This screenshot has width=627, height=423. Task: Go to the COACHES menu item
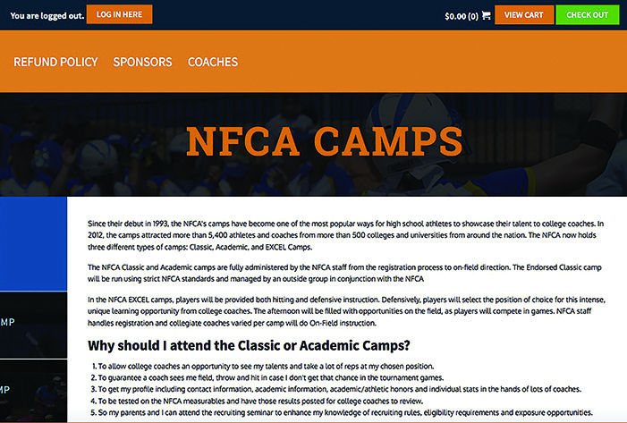(213, 62)
